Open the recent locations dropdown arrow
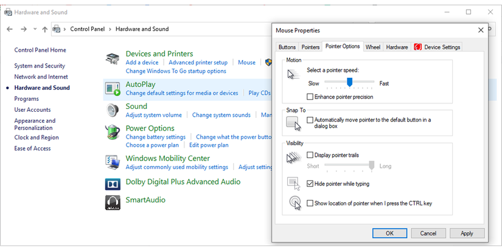 (x=35, y=29)
